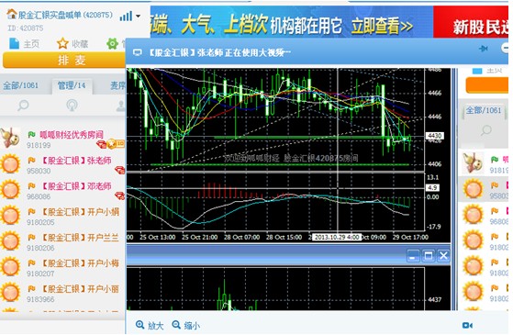This screenshot has width=513, height=335.
Task: Click the magnifier search icon under the left tabs
Action: pos(23,106)
